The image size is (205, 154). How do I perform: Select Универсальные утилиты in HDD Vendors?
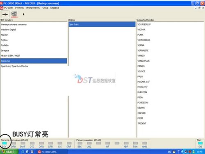(34, 25)
